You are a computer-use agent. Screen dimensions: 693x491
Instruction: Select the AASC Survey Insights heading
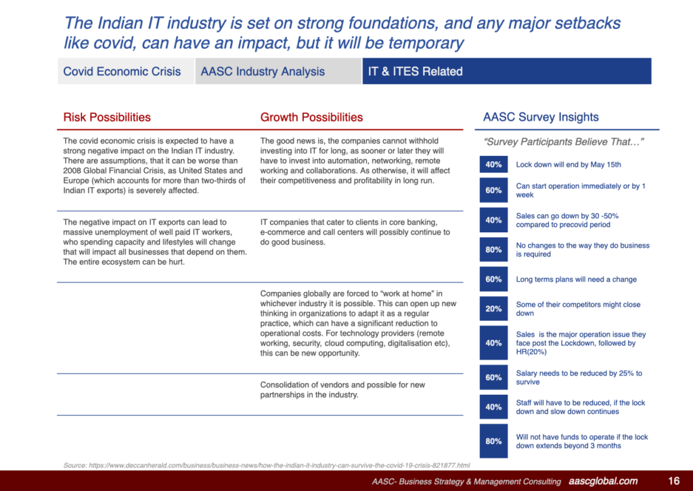[x=541, y=117]
